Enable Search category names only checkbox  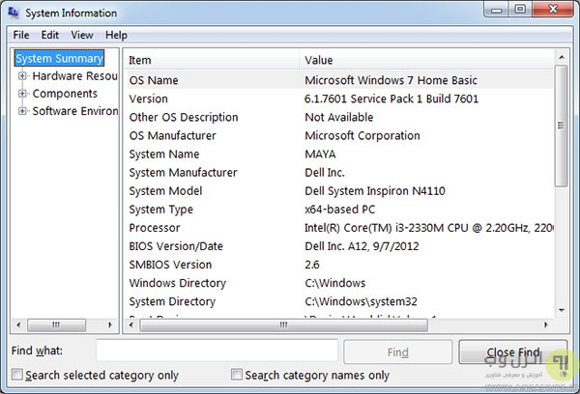[x=237, y=375]
